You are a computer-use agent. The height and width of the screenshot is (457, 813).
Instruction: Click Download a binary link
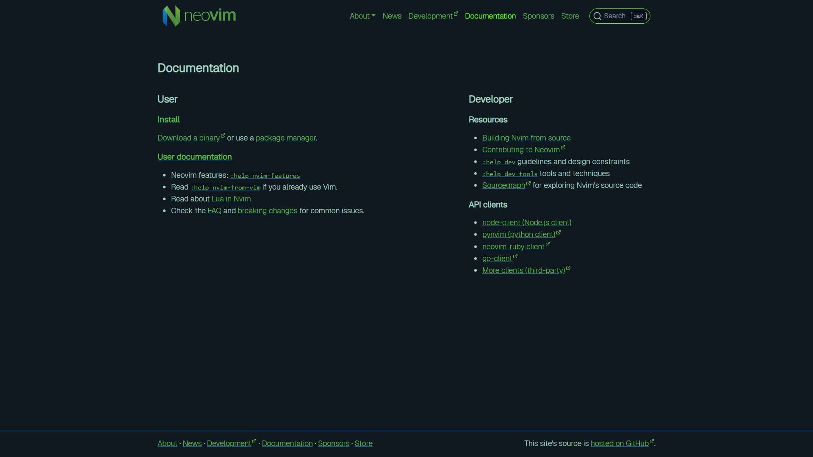[x=188, y=138]
